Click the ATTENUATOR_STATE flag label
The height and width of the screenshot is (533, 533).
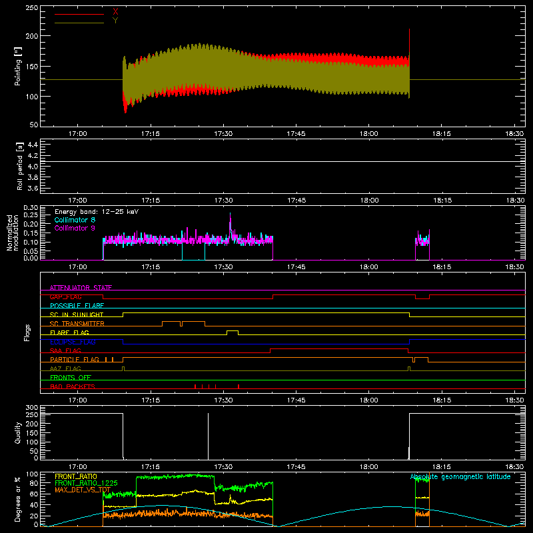point(81,288)
